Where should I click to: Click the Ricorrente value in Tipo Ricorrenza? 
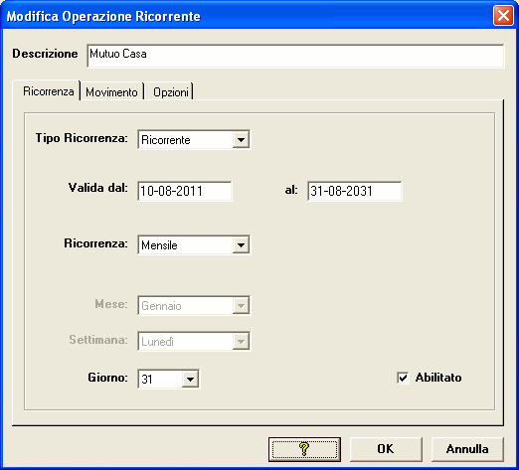(x=166, y=140)
